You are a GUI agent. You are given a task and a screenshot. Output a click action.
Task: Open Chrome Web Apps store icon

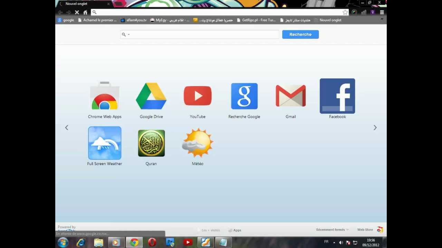(x=105, y=96)
